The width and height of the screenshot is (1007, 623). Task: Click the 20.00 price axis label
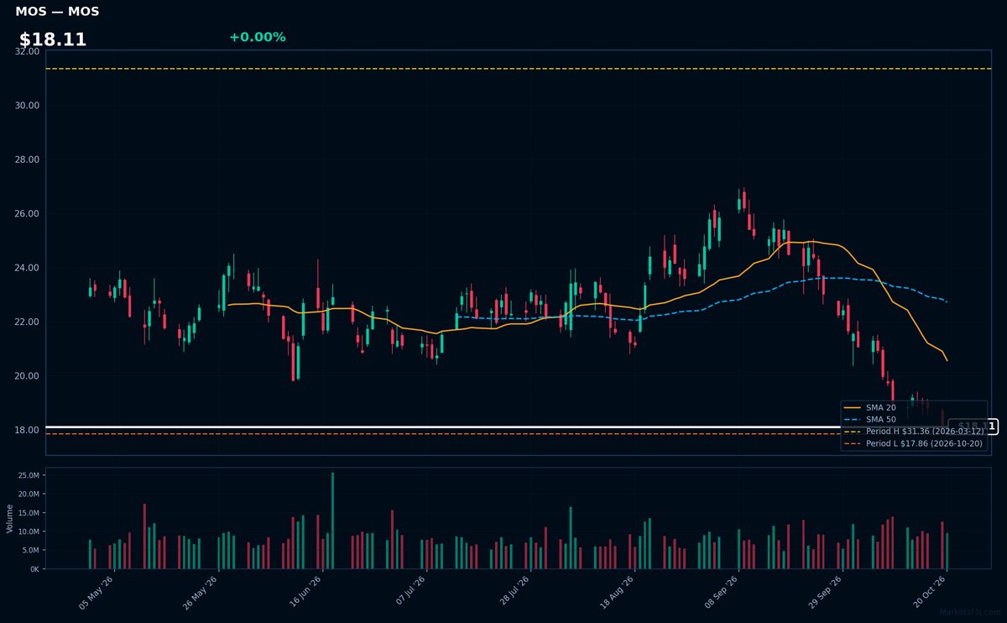click(x=28, y=375)
